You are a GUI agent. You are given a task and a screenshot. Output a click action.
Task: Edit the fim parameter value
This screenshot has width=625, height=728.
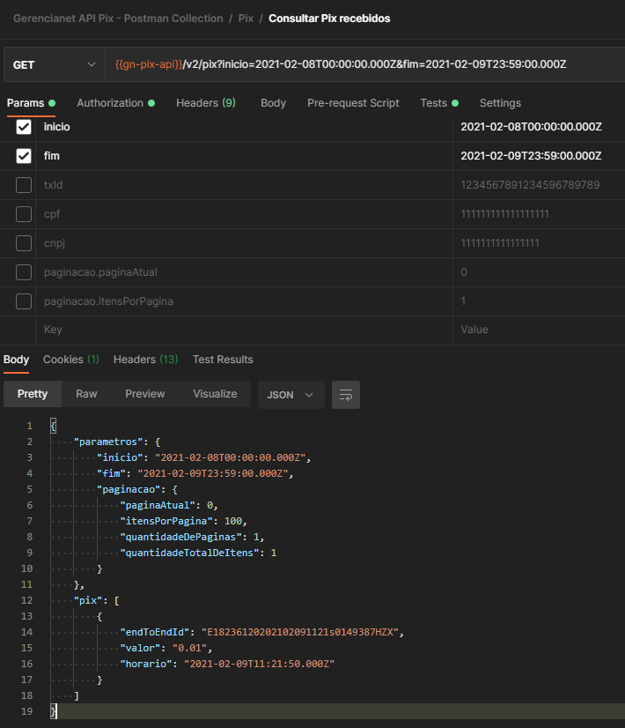539,156
